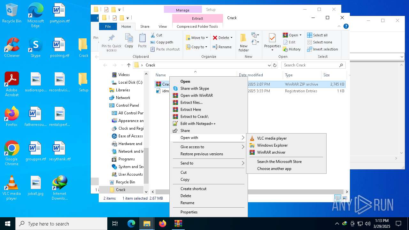This screenshot has width=409, height=230.
Task: Select Recycle Bin in navigation pane
Action: [x=125, y=182]
